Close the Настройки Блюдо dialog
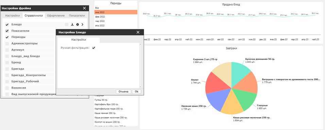 click(138, 32)
